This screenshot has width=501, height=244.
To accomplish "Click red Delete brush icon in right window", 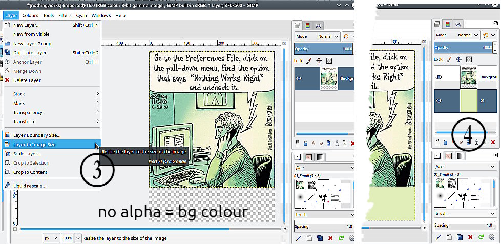I will (470, 237).
